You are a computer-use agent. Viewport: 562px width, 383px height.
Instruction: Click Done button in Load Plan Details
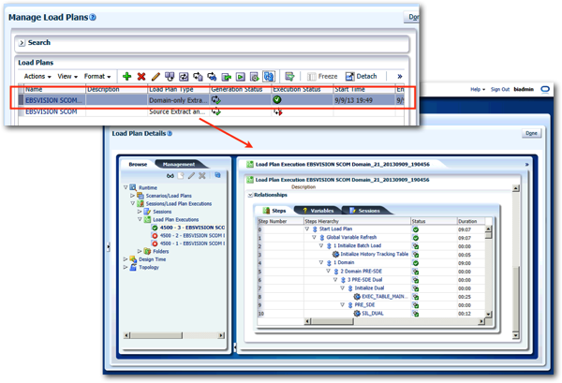pos(531,133)
